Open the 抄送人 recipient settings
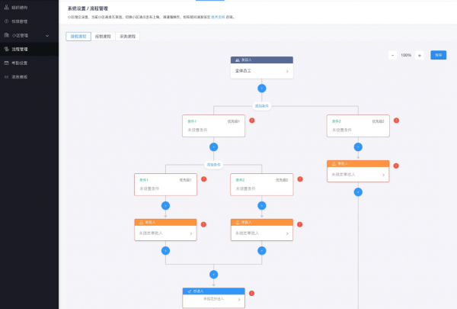 213,300
